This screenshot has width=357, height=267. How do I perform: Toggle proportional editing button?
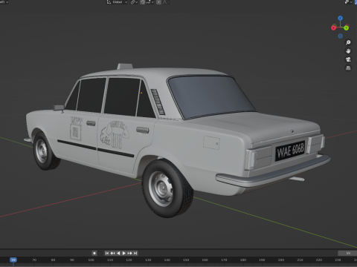158,2
